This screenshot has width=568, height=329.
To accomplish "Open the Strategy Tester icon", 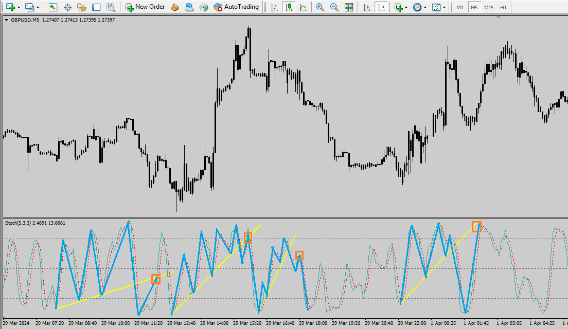I will point(111,7).
